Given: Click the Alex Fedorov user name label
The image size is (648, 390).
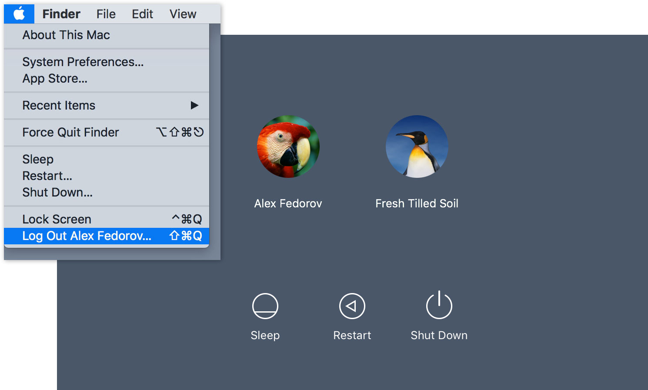Looking at the screenshot, I should point(287,203).
